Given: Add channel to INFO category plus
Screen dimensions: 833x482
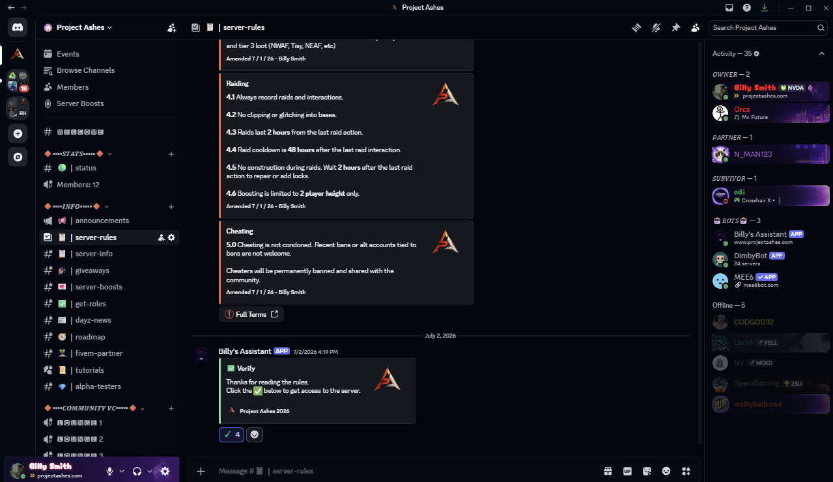Looking at the screenshot, I should coord(171,207).
